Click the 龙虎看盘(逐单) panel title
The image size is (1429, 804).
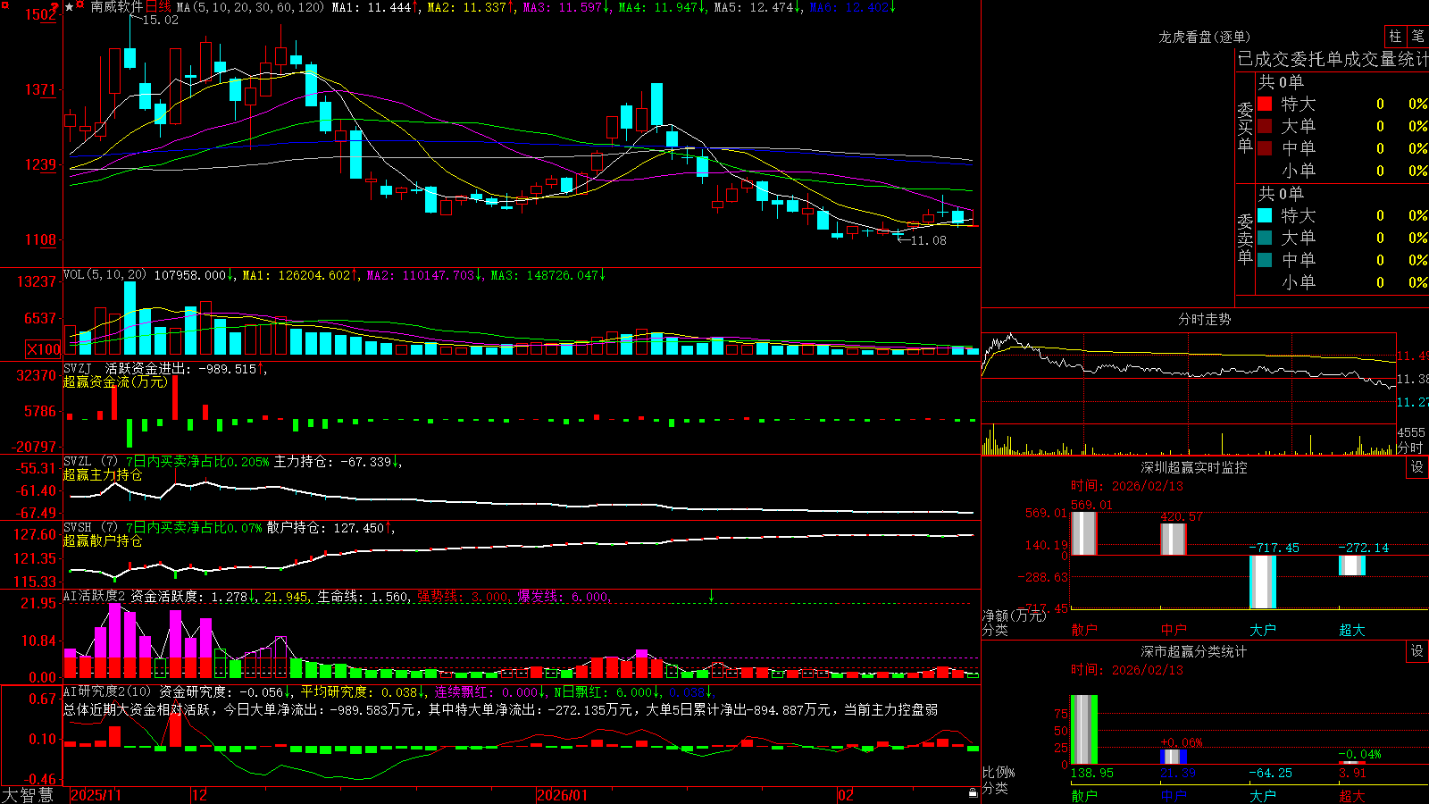tap(1204, 37)
